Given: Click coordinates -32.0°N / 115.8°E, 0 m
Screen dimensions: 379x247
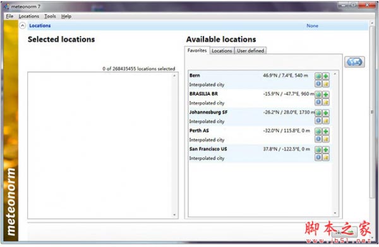Looking at the screenshot, I should (x=286, y=131).
